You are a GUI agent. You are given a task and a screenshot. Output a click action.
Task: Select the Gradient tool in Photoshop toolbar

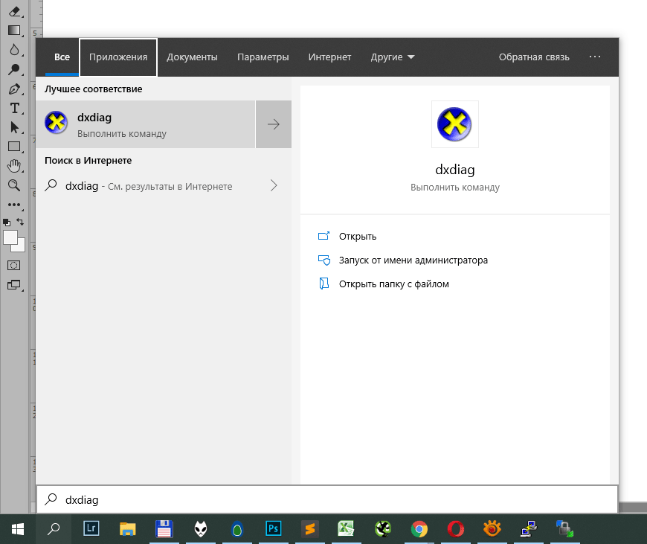point(14,31)
